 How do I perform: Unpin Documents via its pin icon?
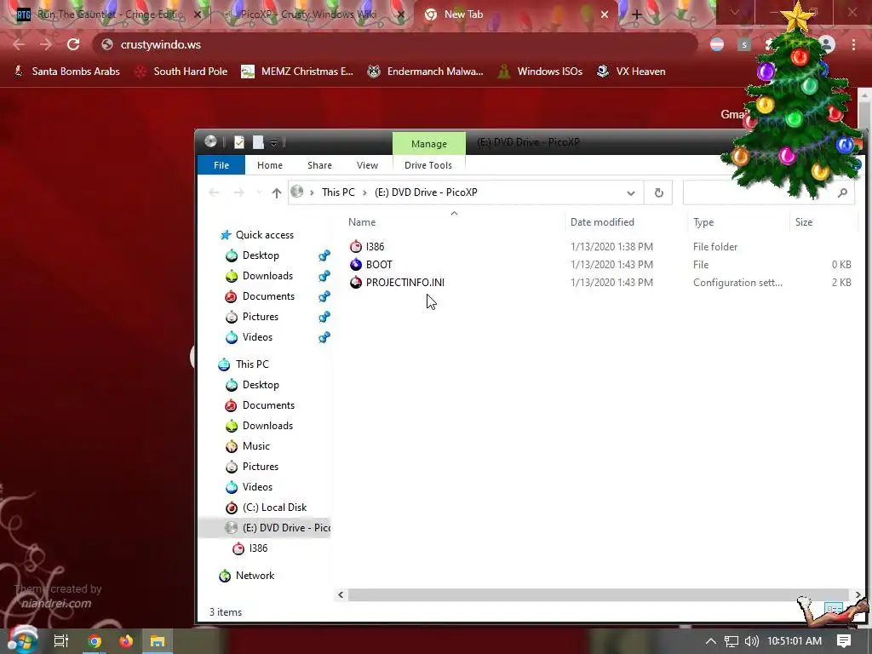pyautogui.click(x=324, y=296)
